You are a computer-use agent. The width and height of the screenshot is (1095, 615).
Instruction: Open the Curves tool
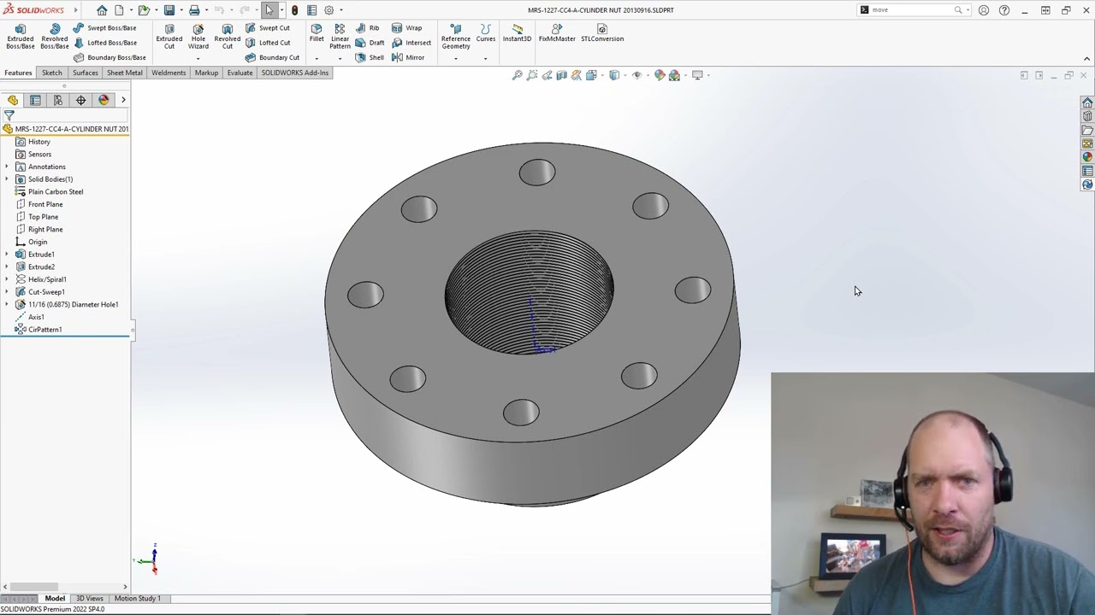click(486, 33)
